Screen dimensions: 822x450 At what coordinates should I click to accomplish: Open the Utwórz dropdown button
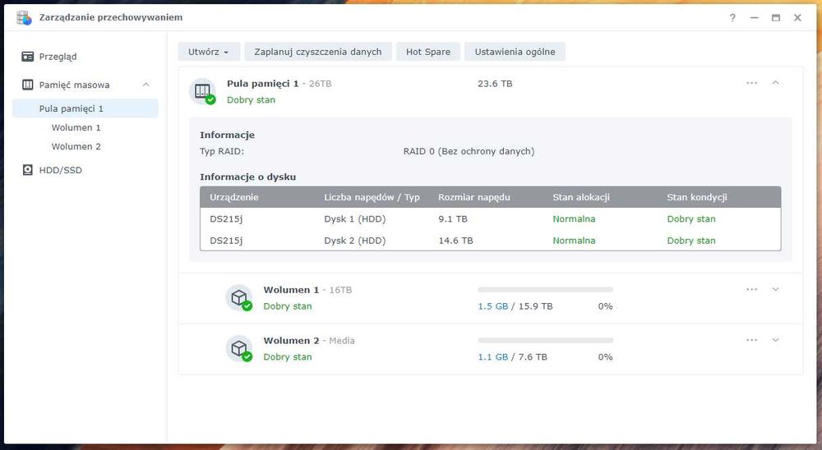(x=209, y=52)
